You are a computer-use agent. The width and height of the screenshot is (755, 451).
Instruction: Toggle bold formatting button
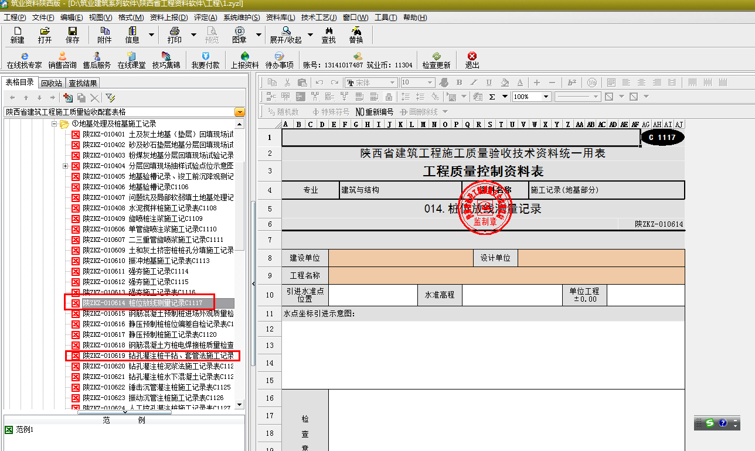click(459, 83)
